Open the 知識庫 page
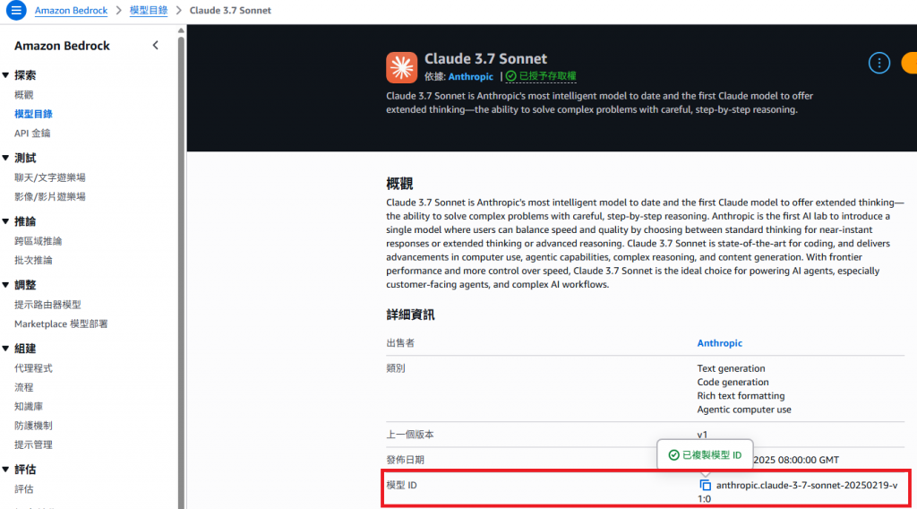This screenshot has height=509, width=917. click(x=29, y=407)
